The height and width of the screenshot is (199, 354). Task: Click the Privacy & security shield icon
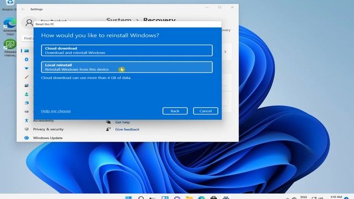pos(27,129)
